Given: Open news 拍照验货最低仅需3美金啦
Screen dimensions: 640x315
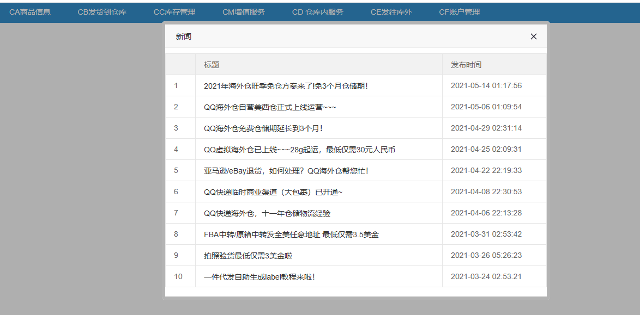Looking at the screenshot, I should [x=247, y=256].
